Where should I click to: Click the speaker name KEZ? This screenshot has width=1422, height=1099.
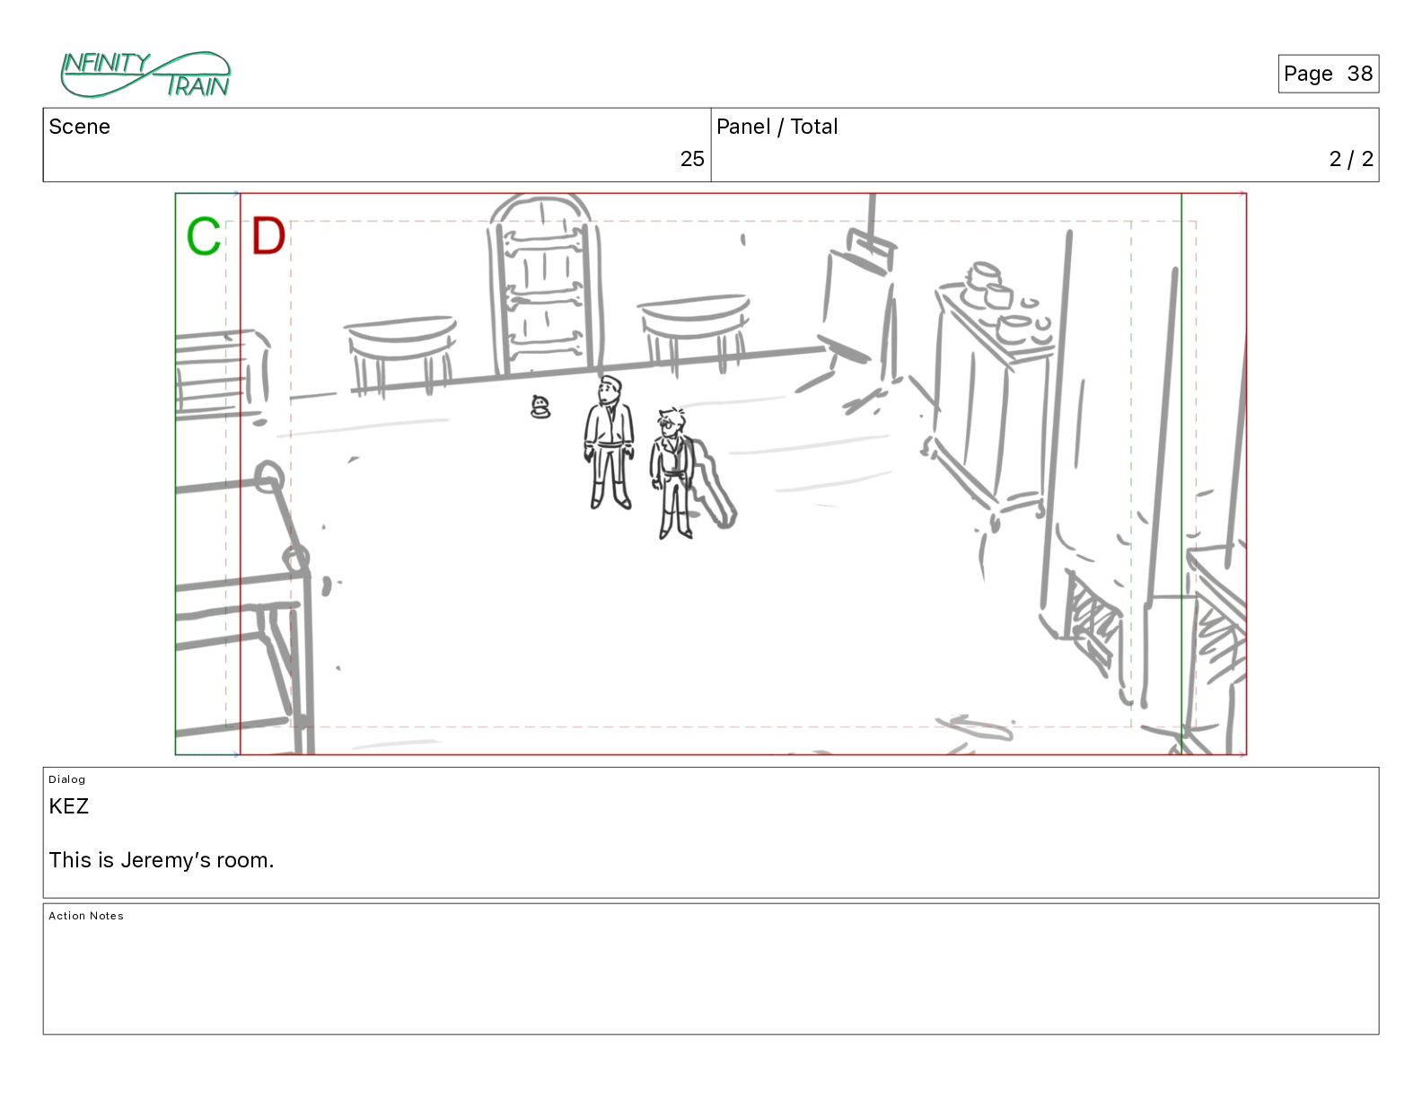click(69, 806)
